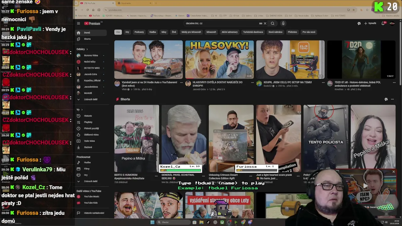
Task: Expand the Odběry section header
Action: 82,49
